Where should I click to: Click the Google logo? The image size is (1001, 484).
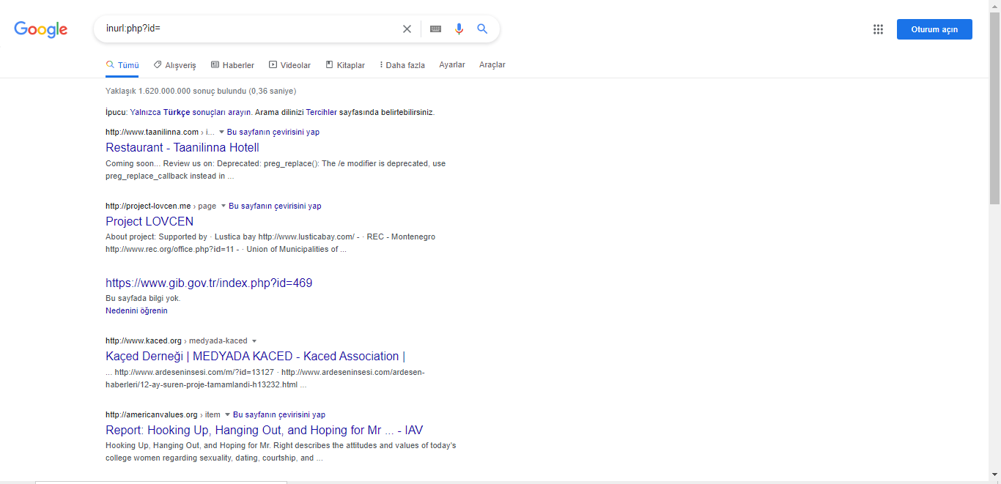(41, 29)
